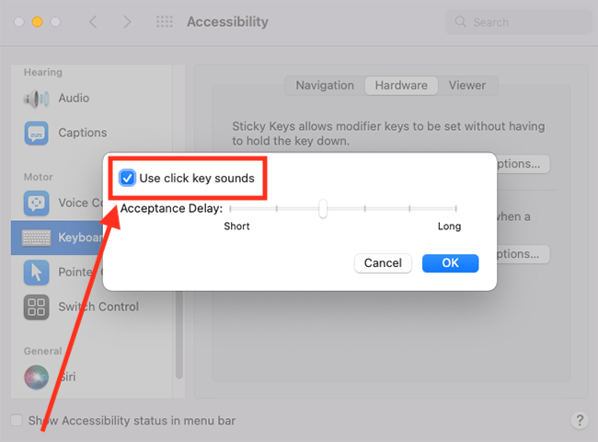The height and width of the screenshot is (442, 598).
Task: Dismiss the dialog with Cancel
Action: 383,263
